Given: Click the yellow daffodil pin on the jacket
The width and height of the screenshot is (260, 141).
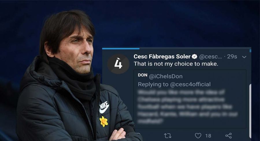Looking at the screenshot, I should (x=104, y=121).
